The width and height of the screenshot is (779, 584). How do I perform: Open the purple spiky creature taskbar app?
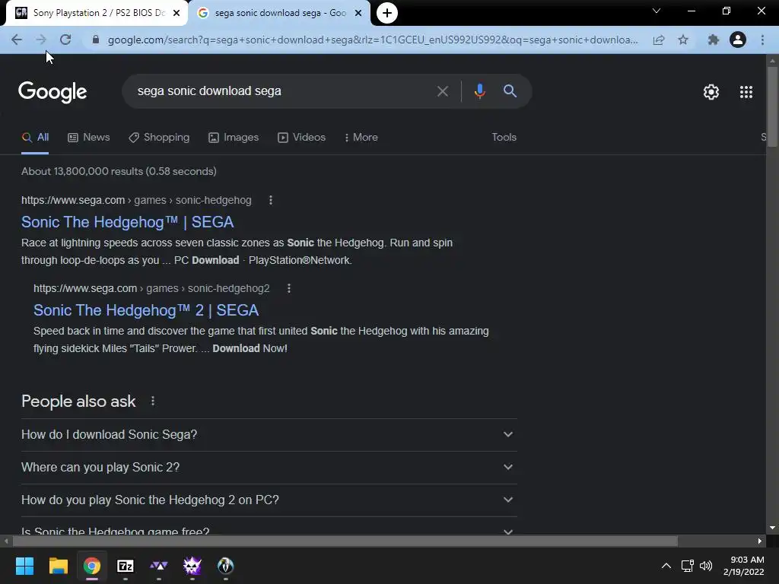pos(192,566)
